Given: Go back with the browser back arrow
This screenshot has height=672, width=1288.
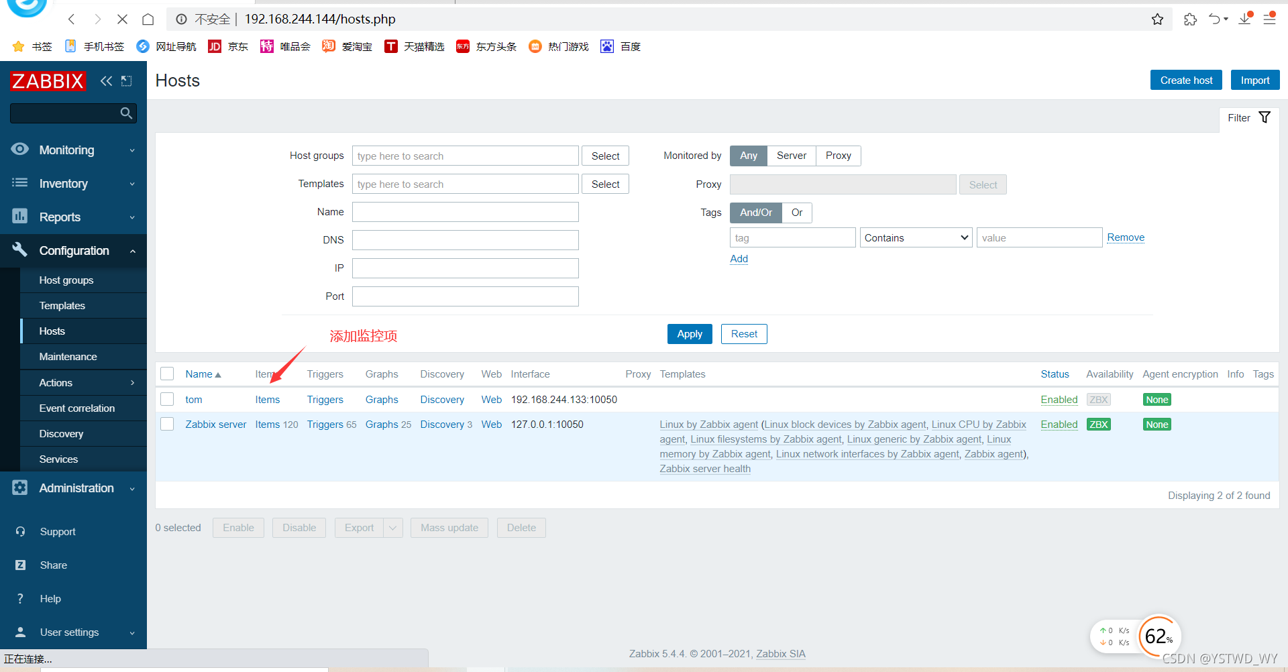Looking at the screenshot, I should [x=72, y=19].
